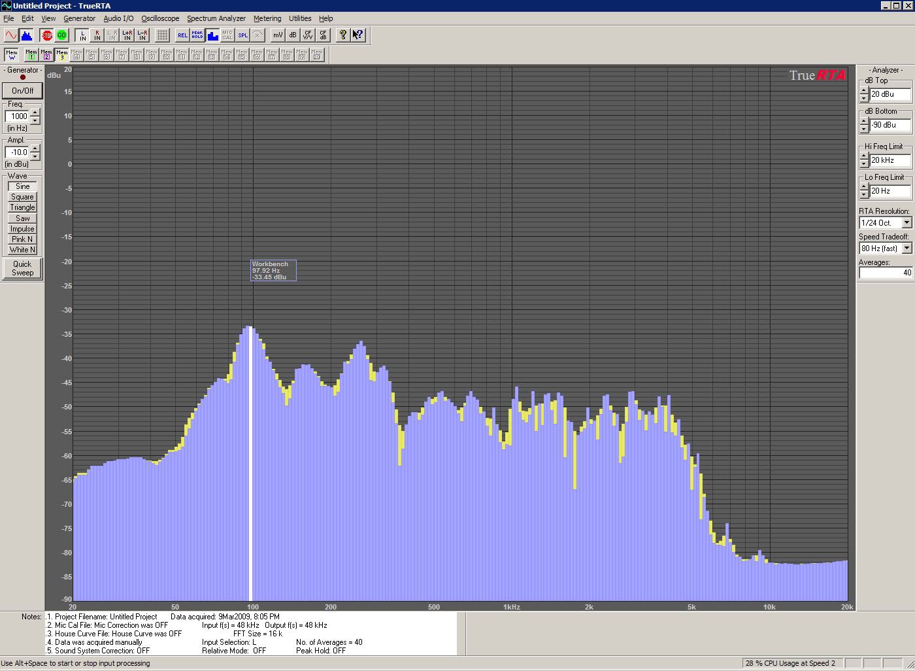Select L+R IN input mode

127,35
